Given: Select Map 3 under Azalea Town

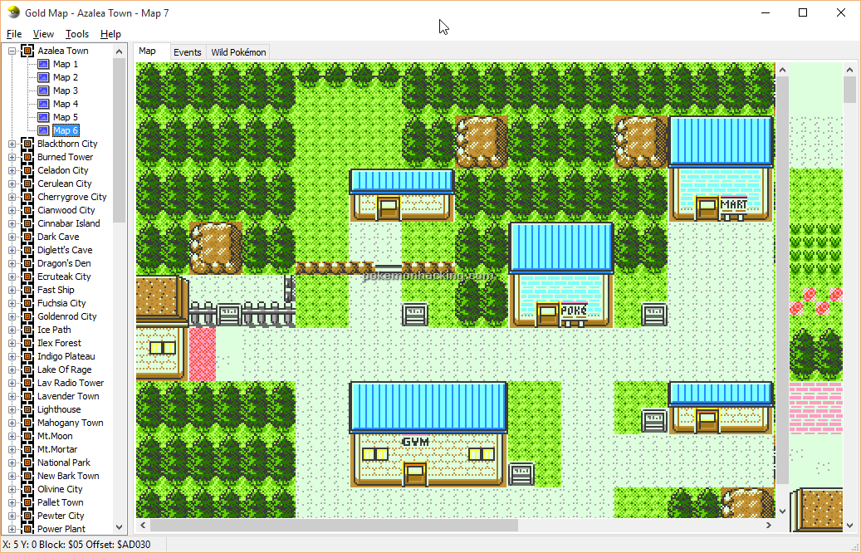Looking at the screenshot, I should tap(66, 91).
